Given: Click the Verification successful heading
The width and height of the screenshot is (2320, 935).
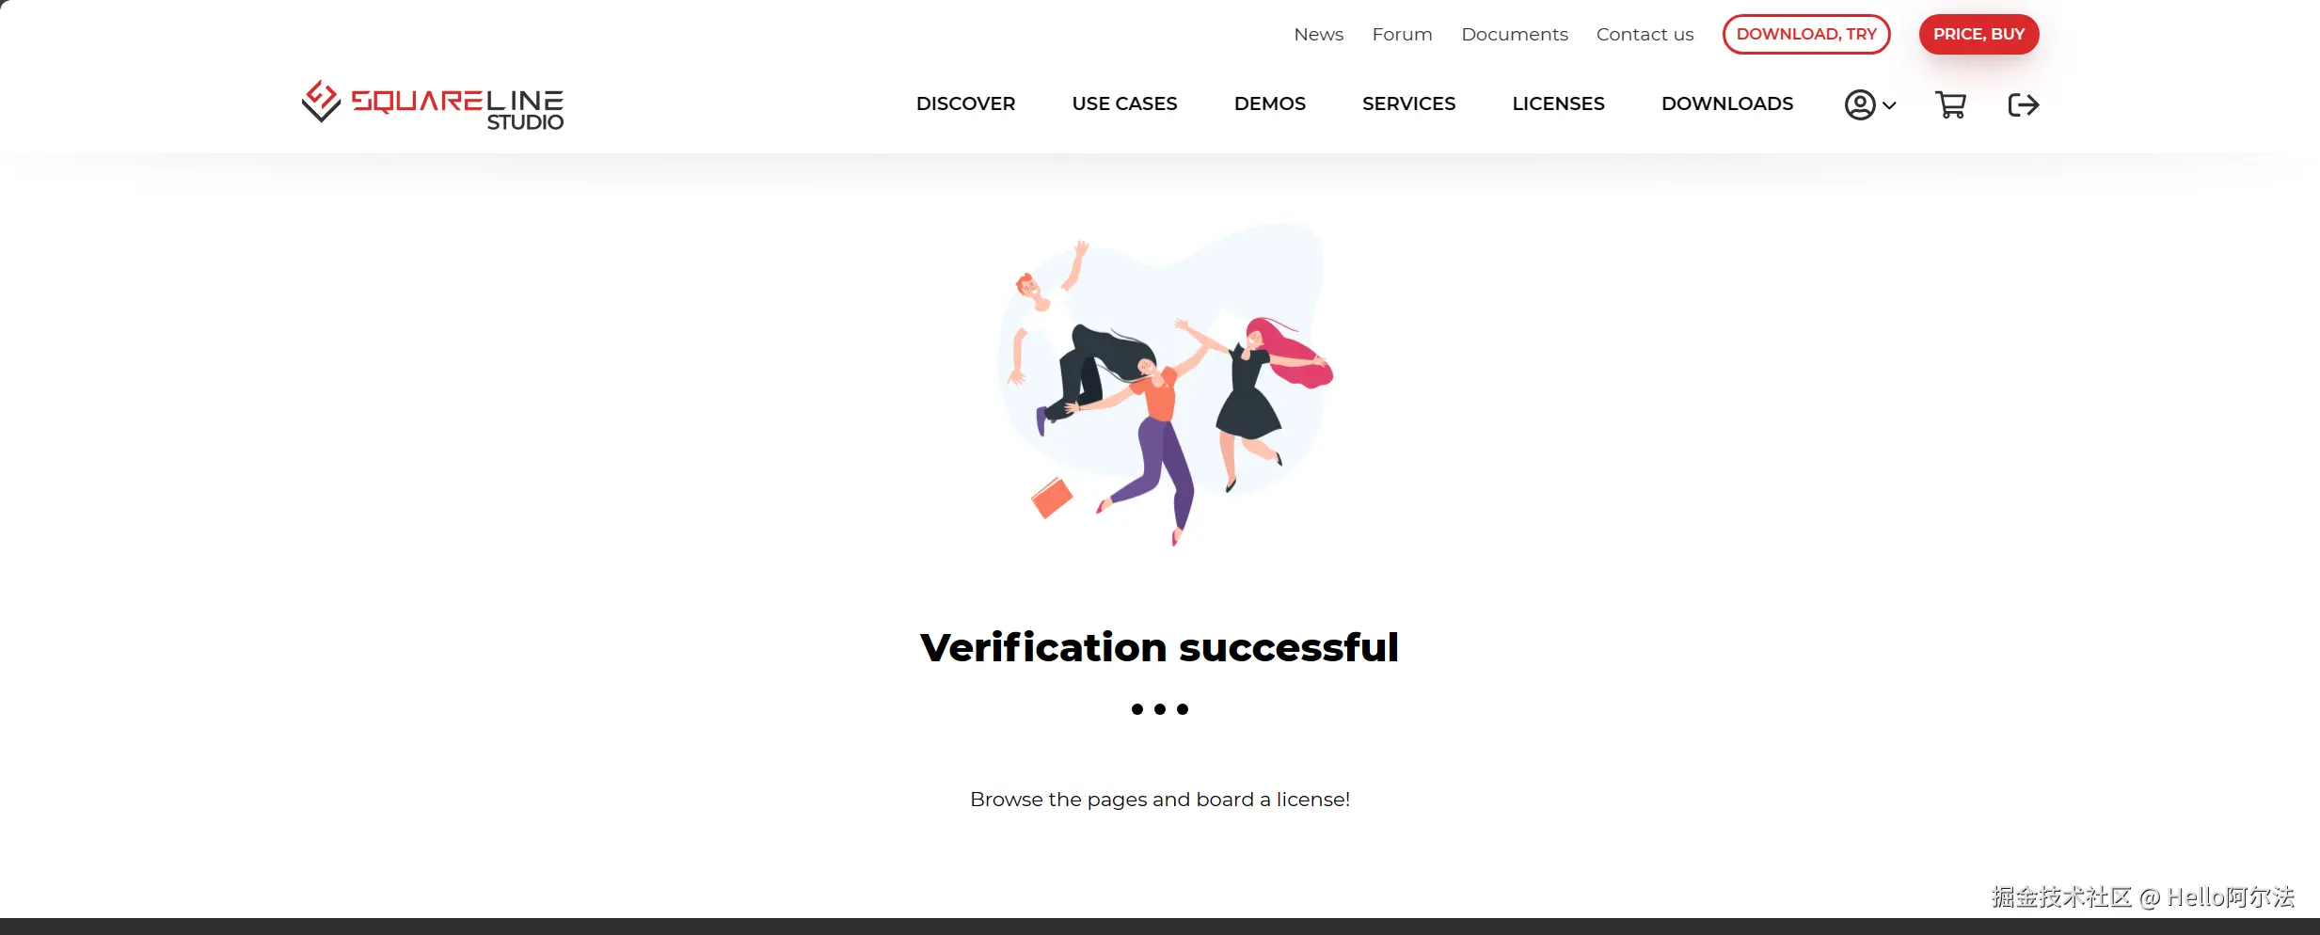Looking at the screenshot, I should pyautogui.click(x=1159, y=647).
